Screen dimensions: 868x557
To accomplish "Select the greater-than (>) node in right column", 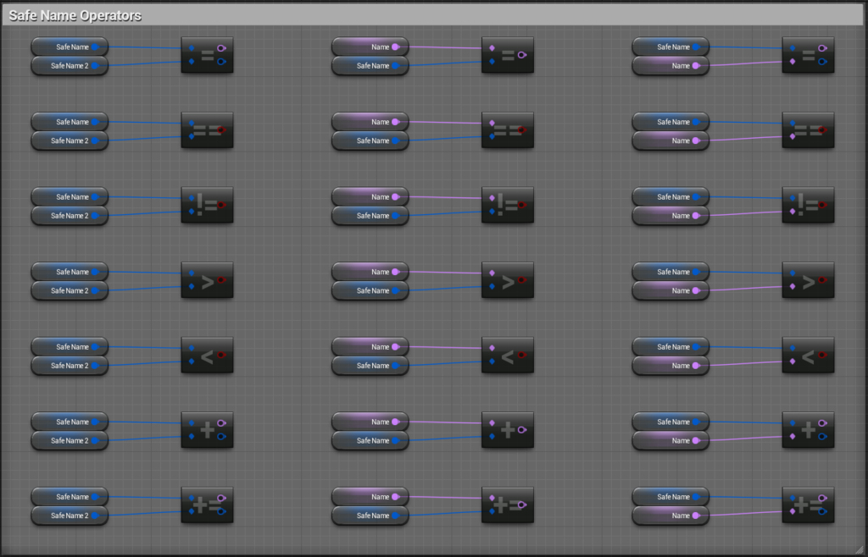I will tap(807, 280).
